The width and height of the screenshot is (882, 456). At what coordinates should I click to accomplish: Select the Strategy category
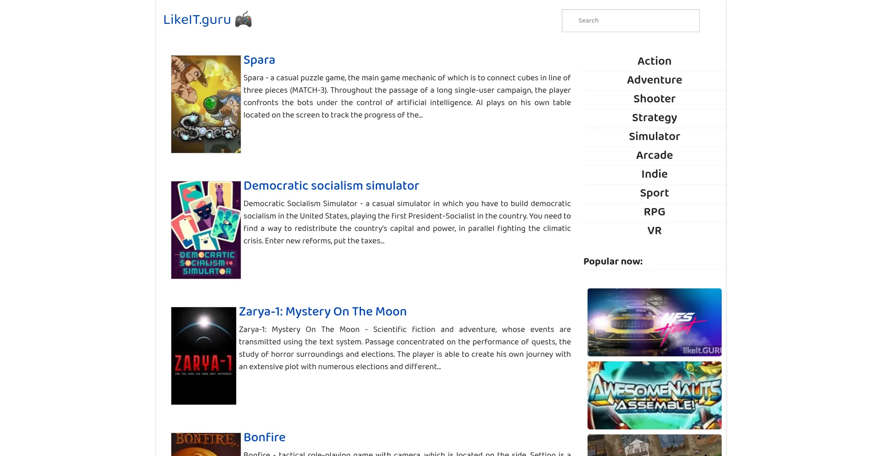(654, 118)
